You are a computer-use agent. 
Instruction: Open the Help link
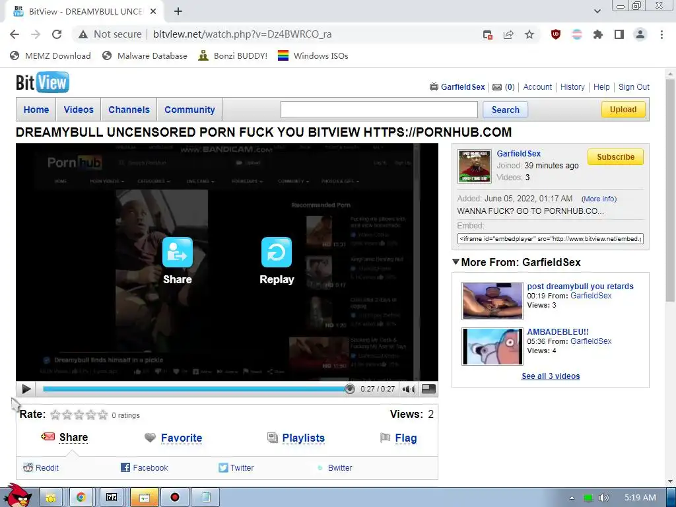601,87
